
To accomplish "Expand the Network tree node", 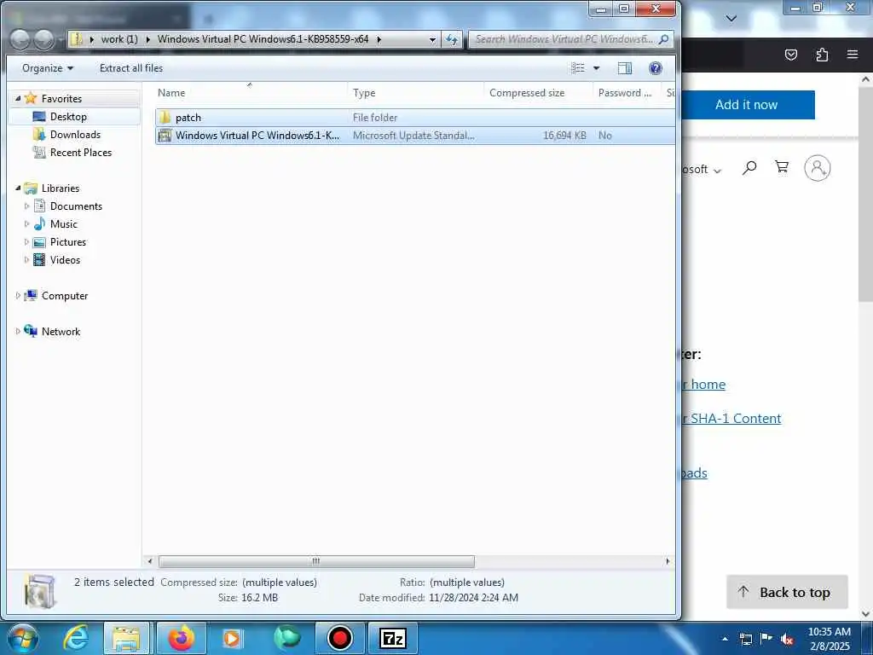I will 18,332.
